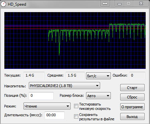Open the 'Режим' Чтение dropdown

47,106
